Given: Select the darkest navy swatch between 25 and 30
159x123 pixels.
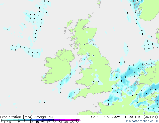Looking at the screenshot, I should pos(51,120).
